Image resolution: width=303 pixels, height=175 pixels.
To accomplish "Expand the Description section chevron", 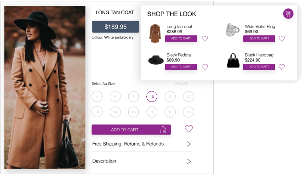I will [189, 161].
